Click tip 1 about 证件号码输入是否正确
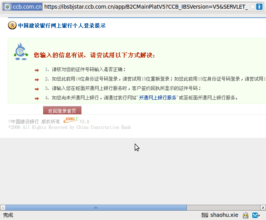Image resolution: width=266 pixels, height=220 pixels. click(x=85, y=70)
